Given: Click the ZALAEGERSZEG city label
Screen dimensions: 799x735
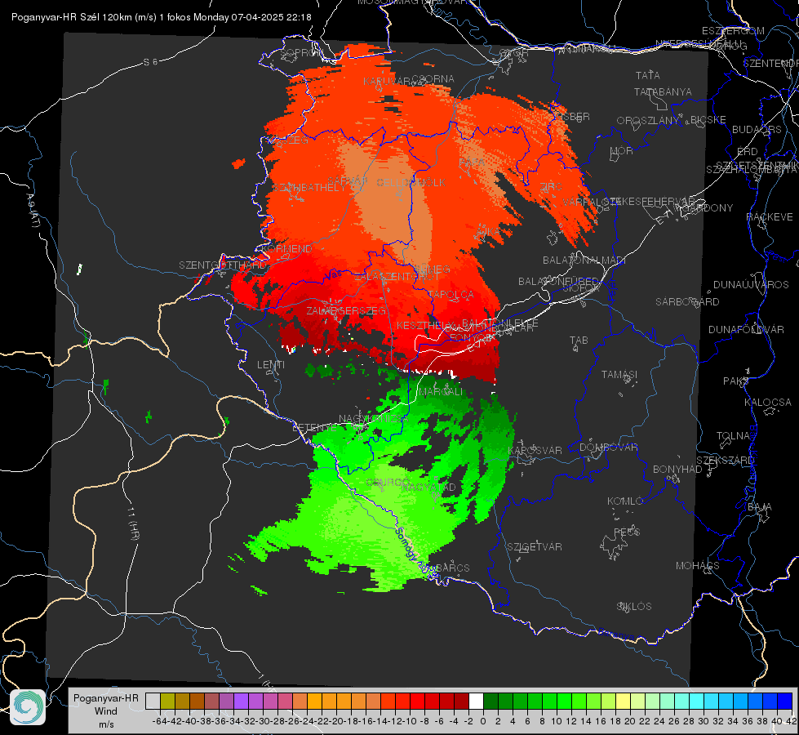Looking at the screenshot, I should 346,310.
